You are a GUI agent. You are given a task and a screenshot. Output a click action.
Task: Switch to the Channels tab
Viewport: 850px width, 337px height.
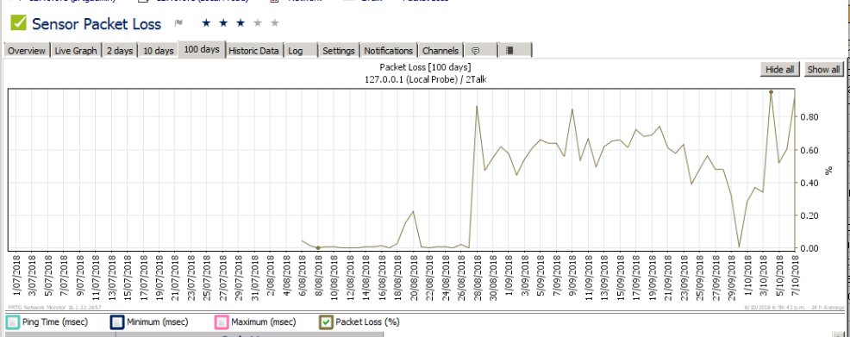(x=441, y=50)
